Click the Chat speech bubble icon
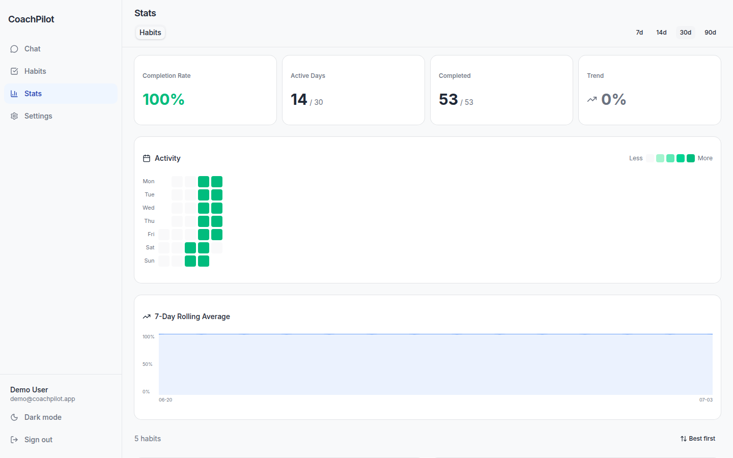This screenshot has height=458, width=733. coord(14,49)
